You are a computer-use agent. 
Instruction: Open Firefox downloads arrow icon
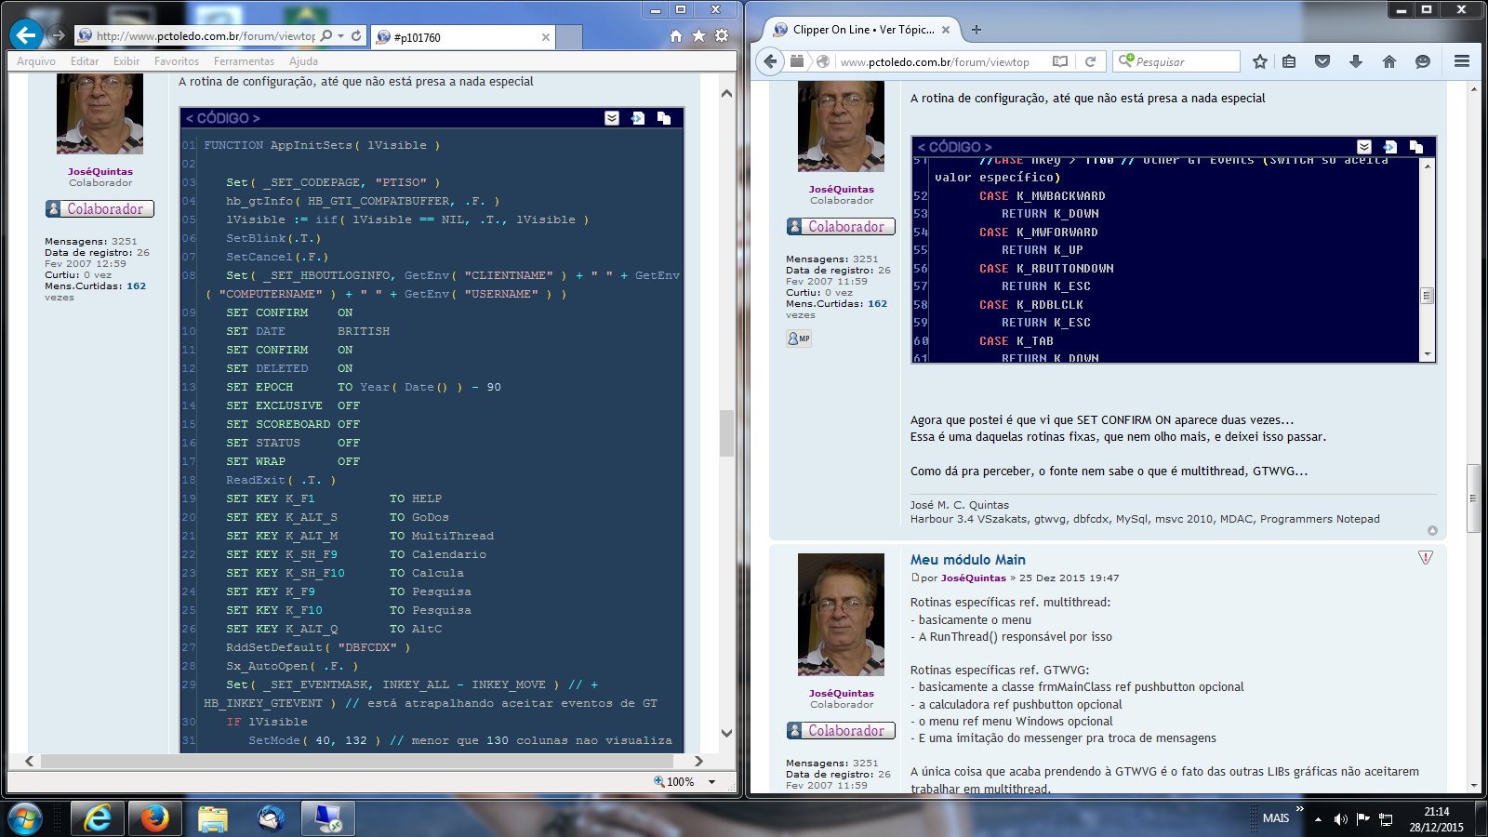[1355, 61]
